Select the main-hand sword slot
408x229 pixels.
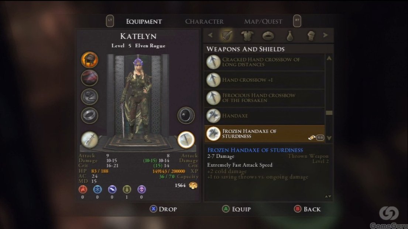[89, 140]
